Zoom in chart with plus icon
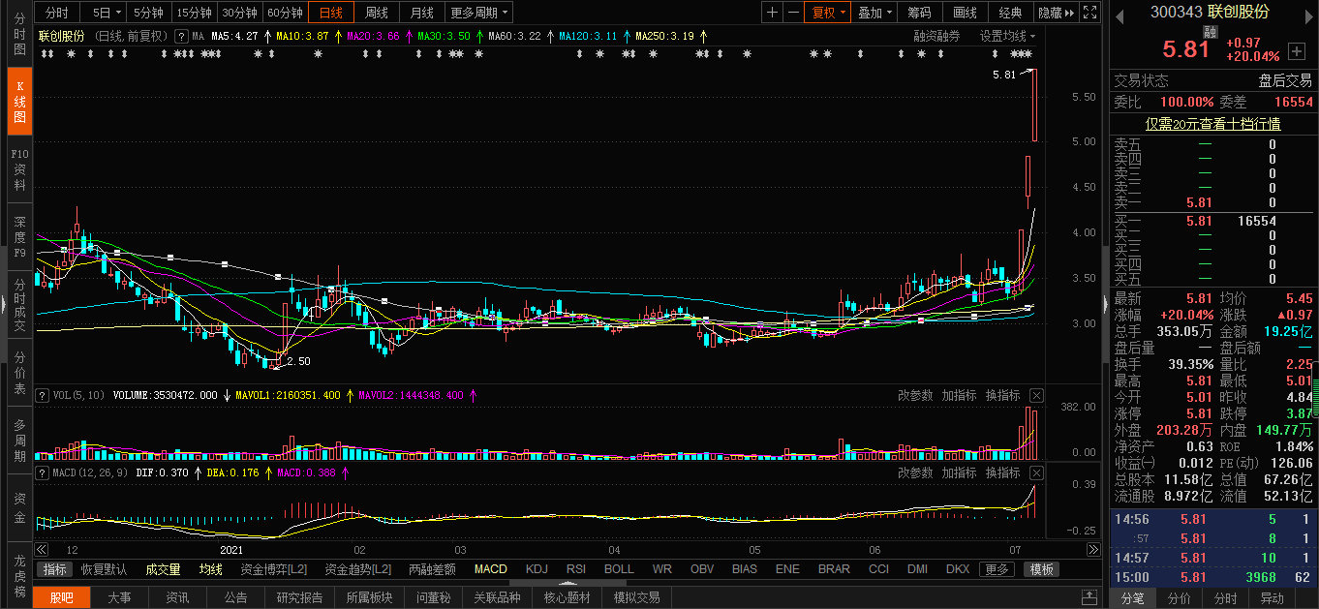Image resolution: width=1319 pixels, height=609 pixels. (x=772, y=13)
